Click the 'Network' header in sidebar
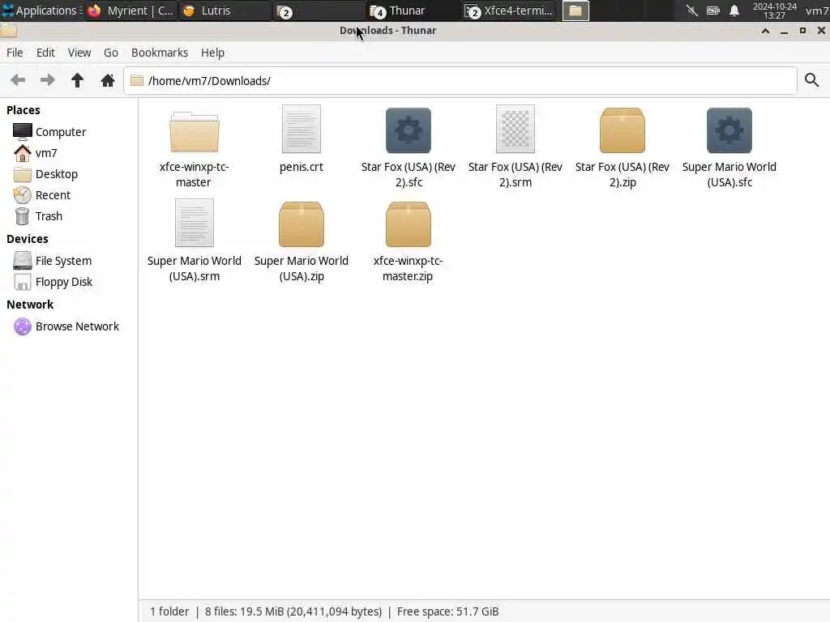This screenshot has height=622, width=830. click(30, 305)
